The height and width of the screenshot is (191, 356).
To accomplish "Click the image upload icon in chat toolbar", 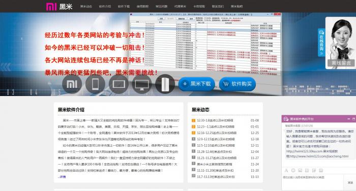I will pos(300,170).
